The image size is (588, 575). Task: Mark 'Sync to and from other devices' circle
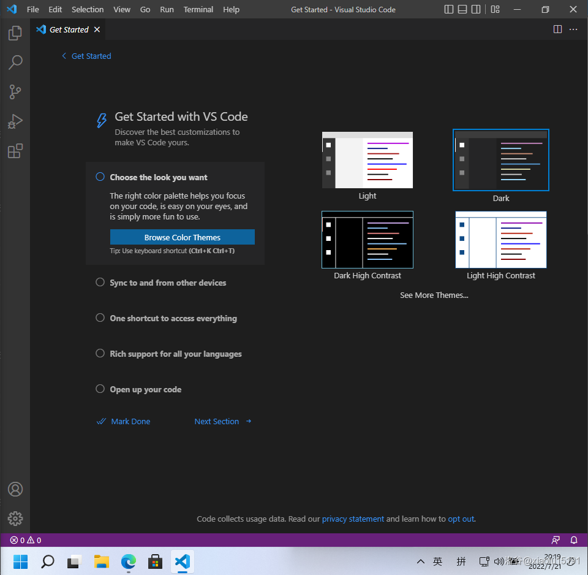pos(100,282)
